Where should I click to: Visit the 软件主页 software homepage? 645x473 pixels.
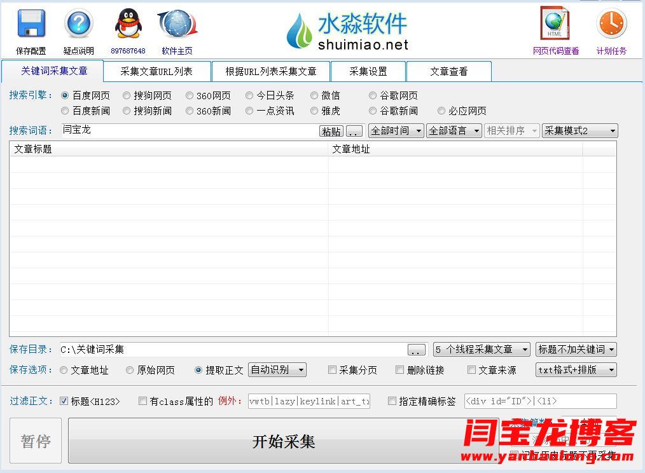point(176,24)
